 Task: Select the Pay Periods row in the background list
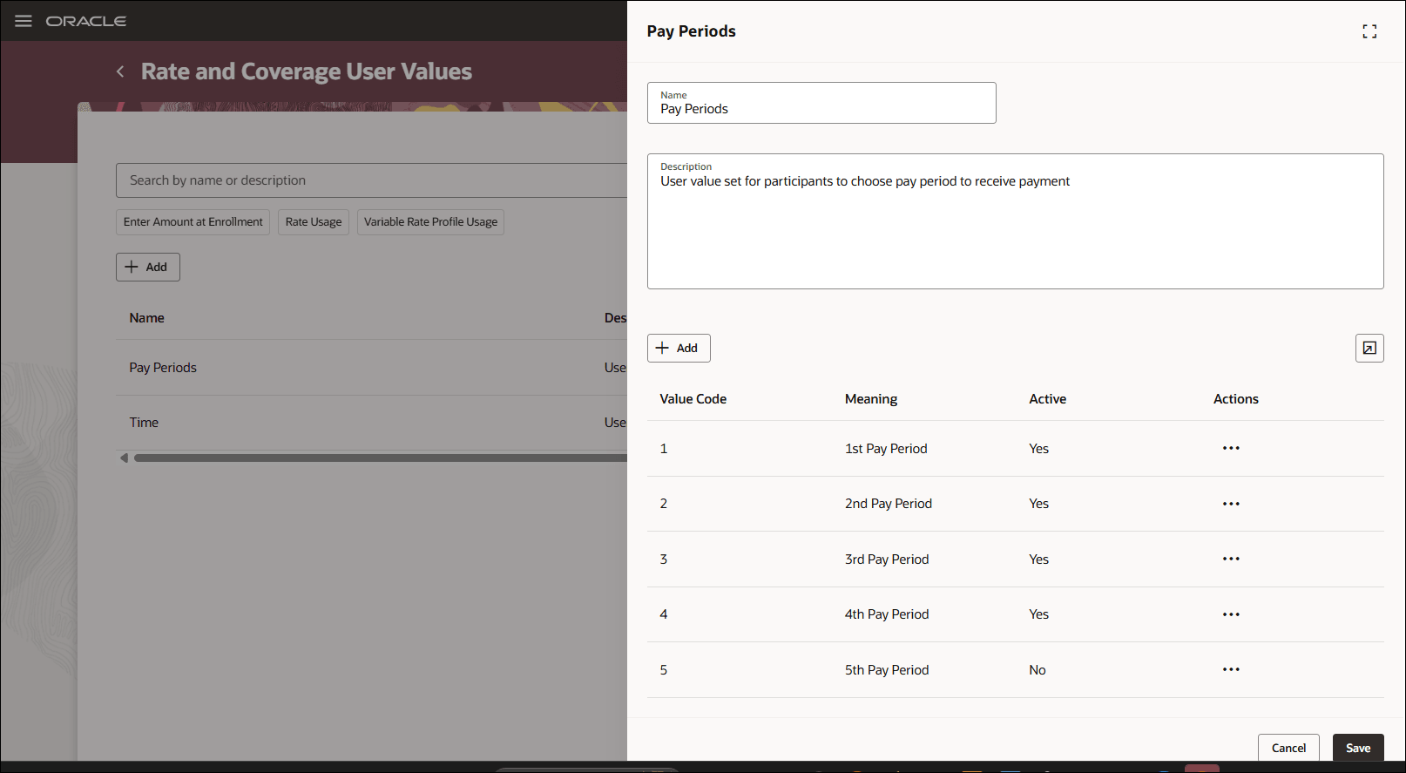pos(372,368)
